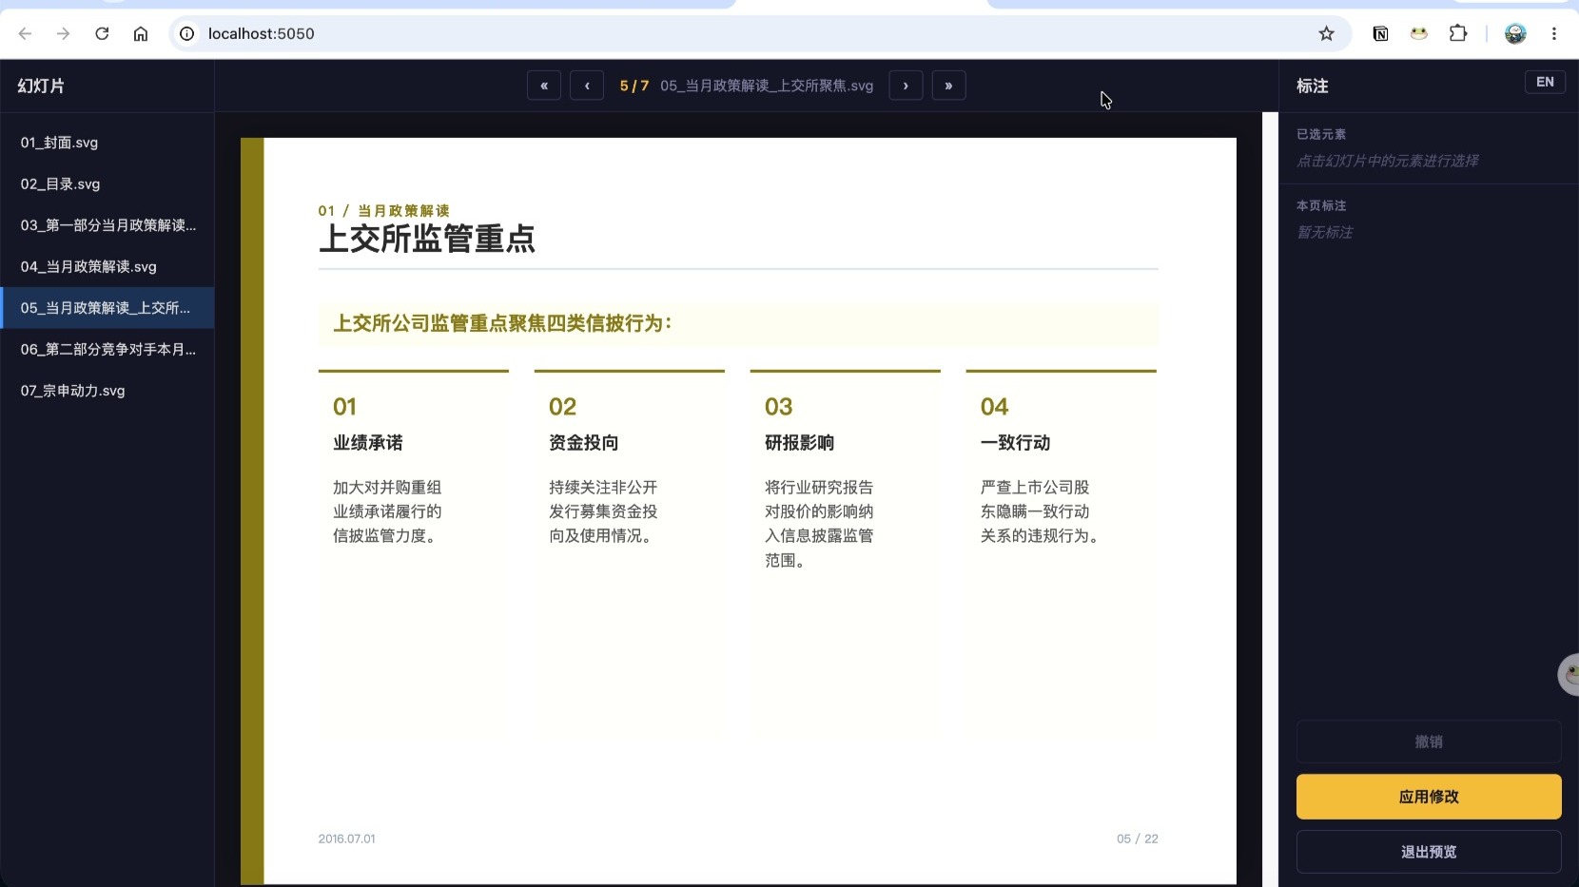1579x887 pixels.
Task: Open the frog extension icon
Action: pos(1418,33)
